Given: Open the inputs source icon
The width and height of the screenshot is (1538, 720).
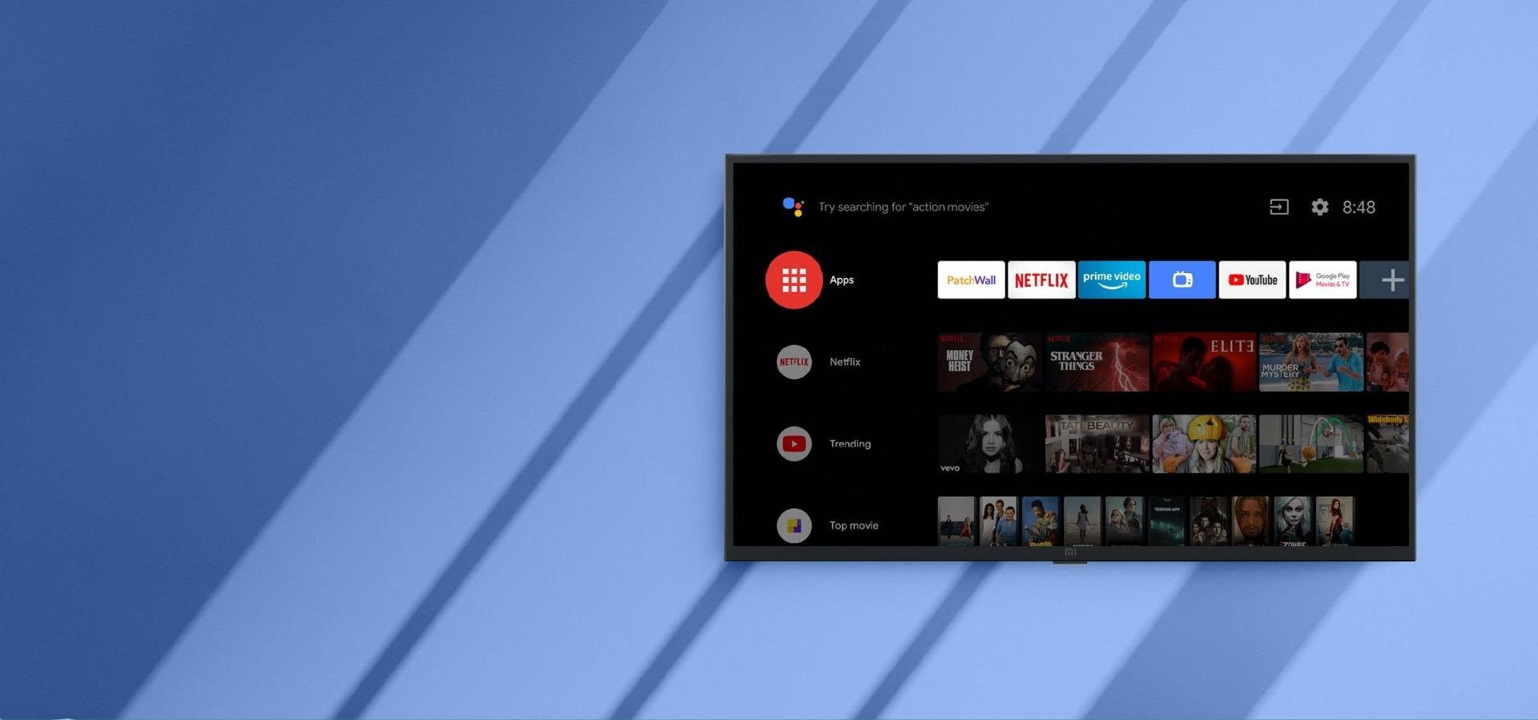Looking at the screenshot, I should pyautogui.click(x=1279, y=207).
